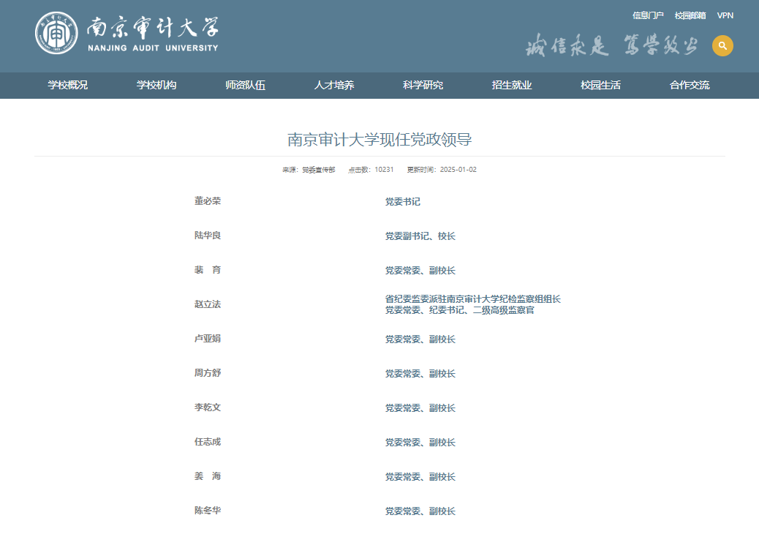Expand the 科学研究 navigation menu
The height and width of the screenshot is (537, 759).
[x=423, y=85]
